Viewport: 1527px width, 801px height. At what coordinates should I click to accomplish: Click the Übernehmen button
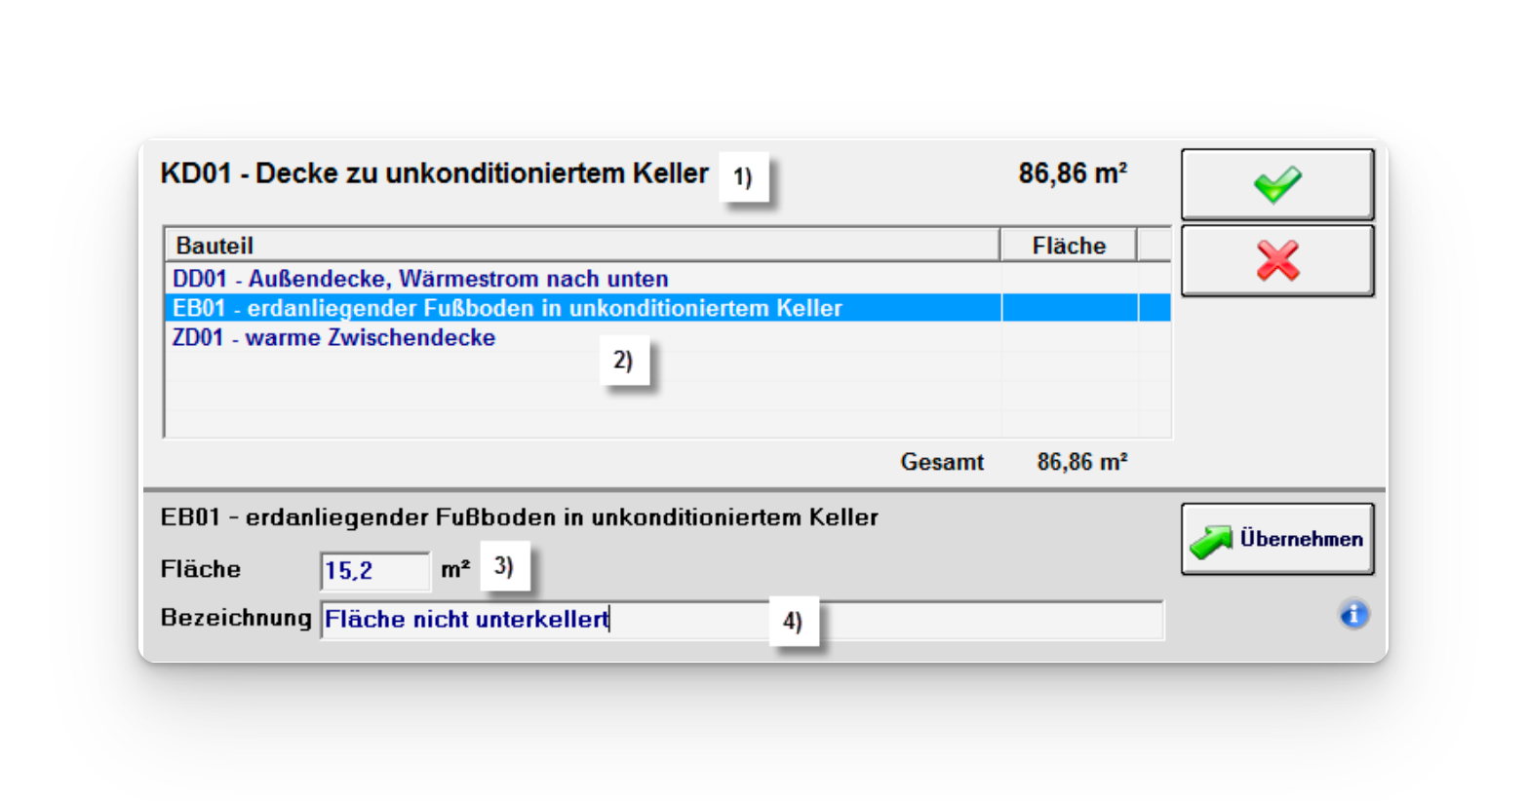pos(1276,539)
